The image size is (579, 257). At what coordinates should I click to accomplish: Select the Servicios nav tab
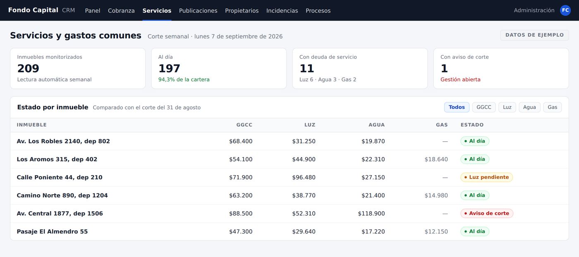tap(157, 11)
